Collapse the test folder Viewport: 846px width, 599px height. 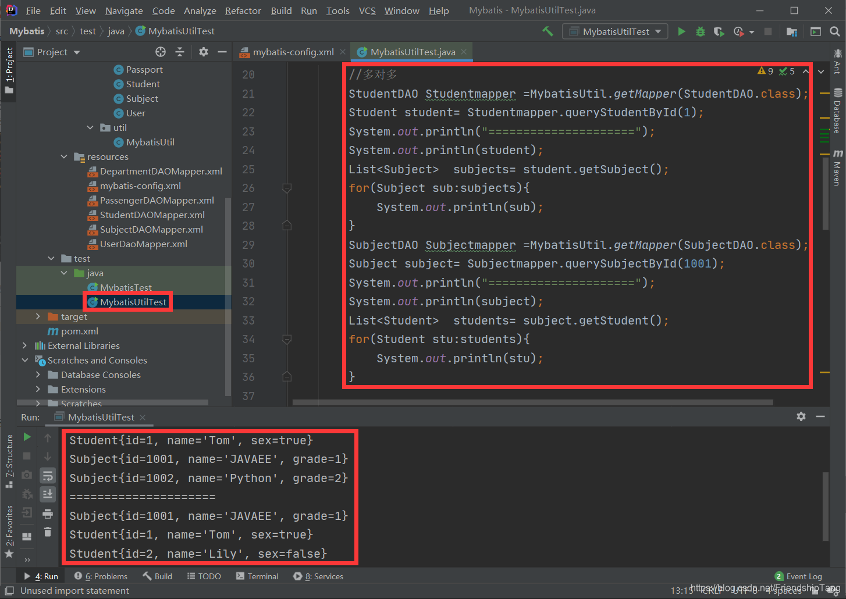pos(51,258)
